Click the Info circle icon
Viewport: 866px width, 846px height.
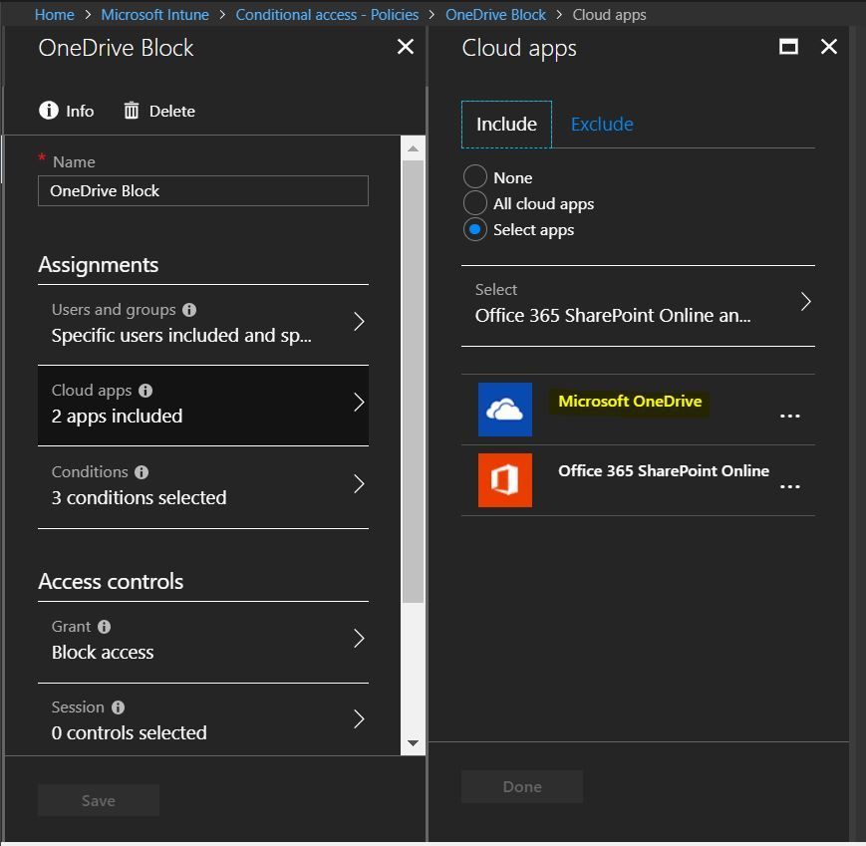[49, 110]
